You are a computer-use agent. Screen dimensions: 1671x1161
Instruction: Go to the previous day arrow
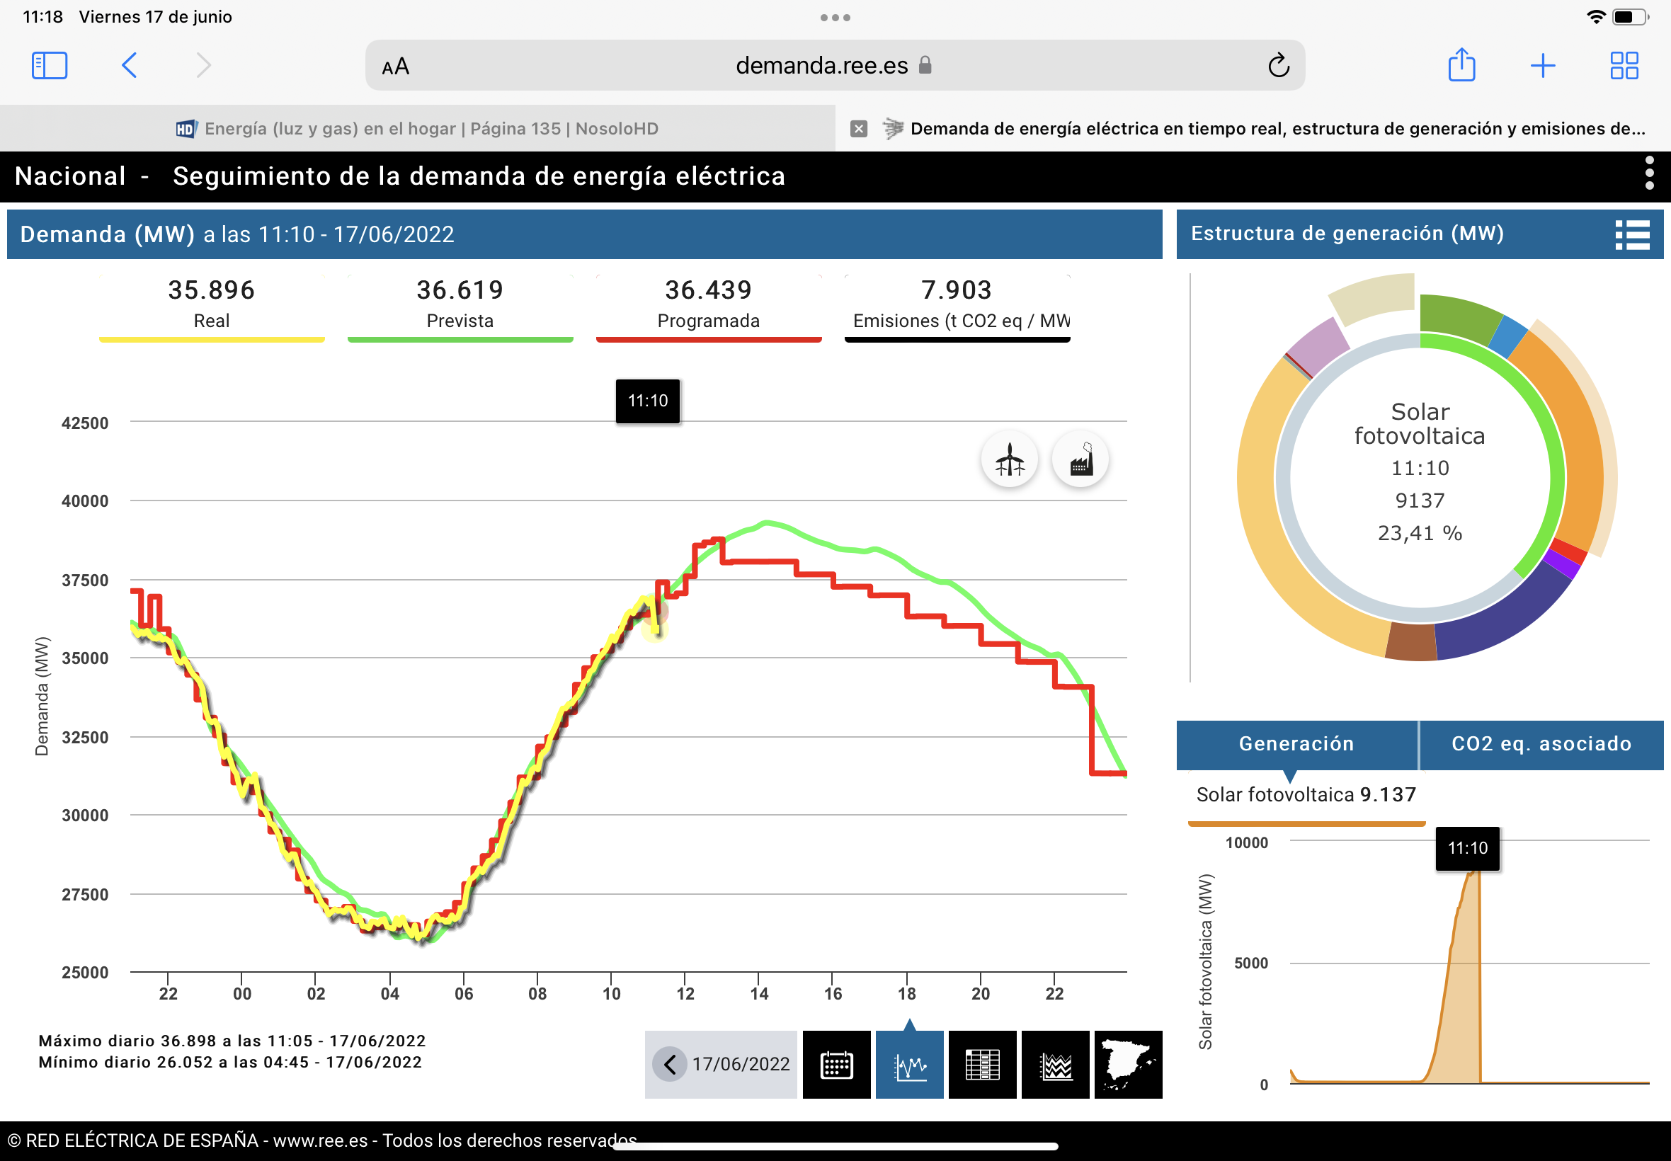(x=669, y=1064)
